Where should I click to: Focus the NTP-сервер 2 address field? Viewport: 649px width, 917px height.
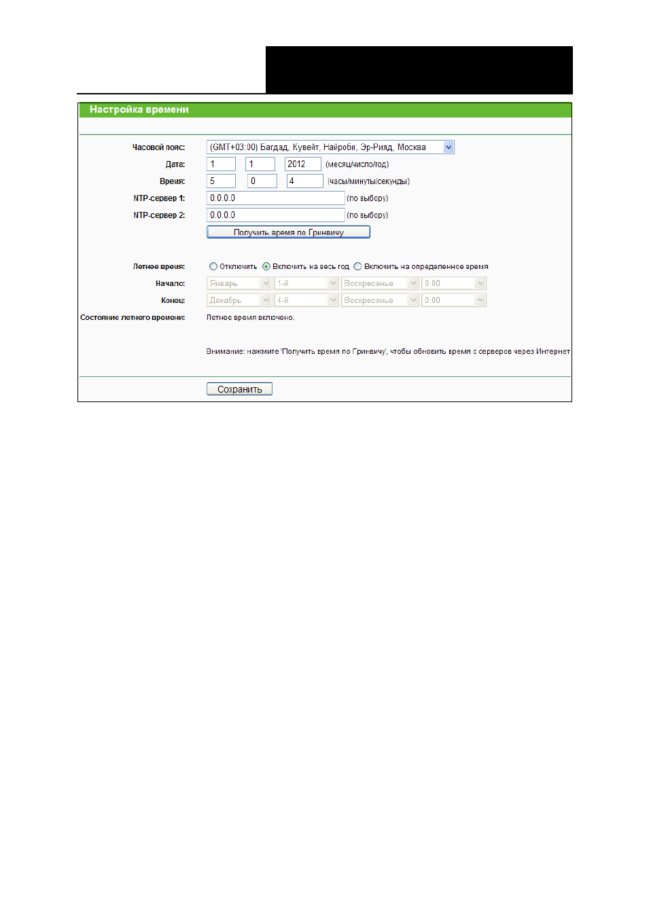pos(275,215)
